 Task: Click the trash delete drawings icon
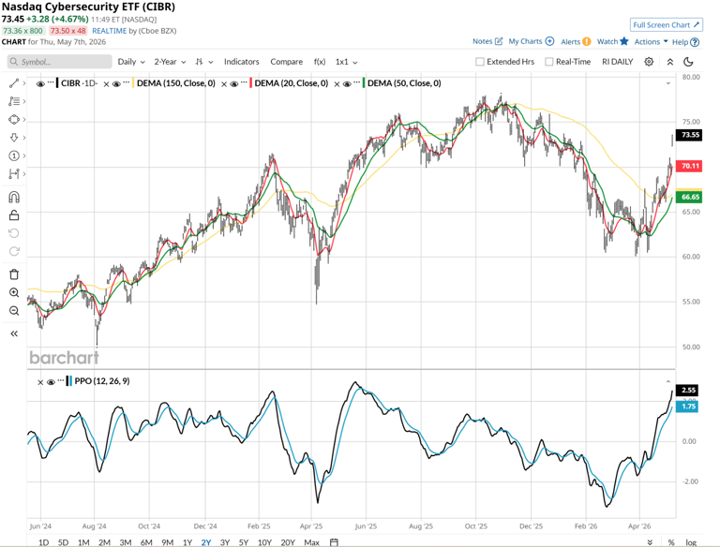pyautogui.click(x=14, y=274)
